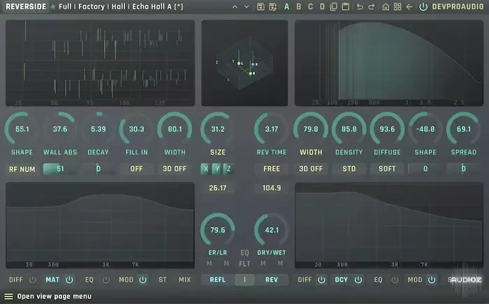Switch to the REV page

point(271,280)
